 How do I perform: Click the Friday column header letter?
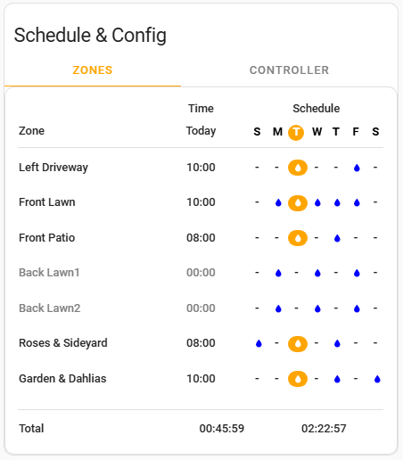(356, 132)
